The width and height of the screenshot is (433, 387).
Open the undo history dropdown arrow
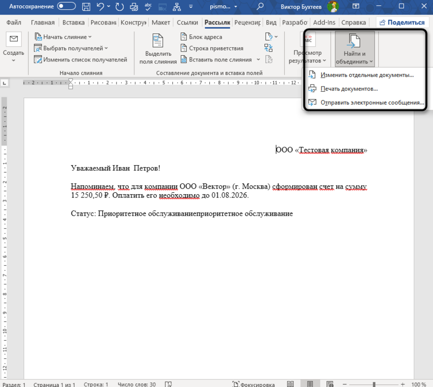click(109, 7)
